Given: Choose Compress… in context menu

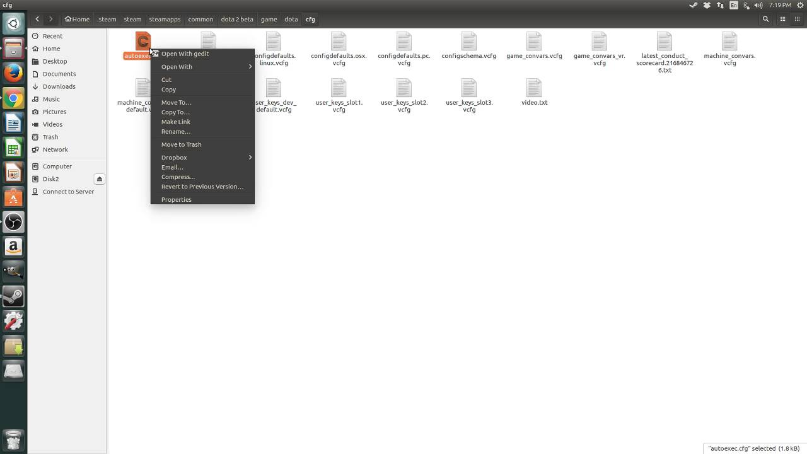Looking at the screenshot, I should 202,177.
